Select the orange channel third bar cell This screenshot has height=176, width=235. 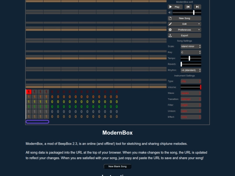coord(40,96)
